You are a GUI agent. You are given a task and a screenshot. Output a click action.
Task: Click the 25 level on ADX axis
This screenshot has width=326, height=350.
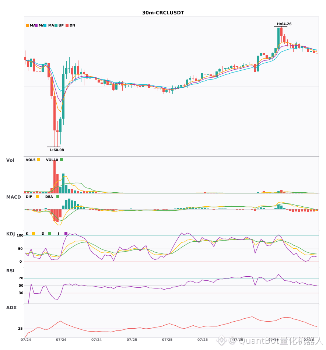(20, 329)
